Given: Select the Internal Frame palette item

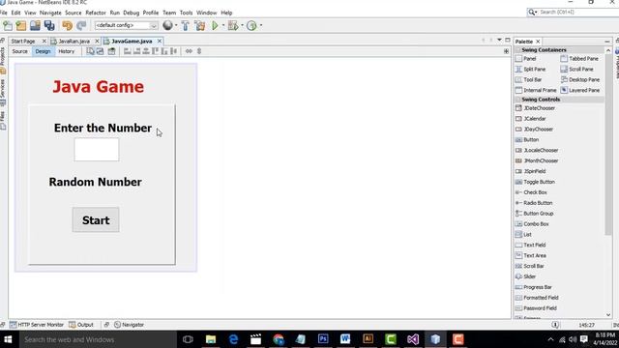Looking at the screenshot, I should 536,90.
